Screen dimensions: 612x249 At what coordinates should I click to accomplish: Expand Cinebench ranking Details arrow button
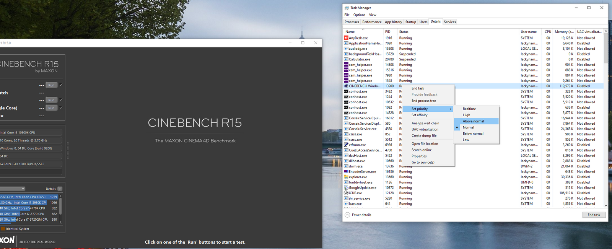coord(60,189)
